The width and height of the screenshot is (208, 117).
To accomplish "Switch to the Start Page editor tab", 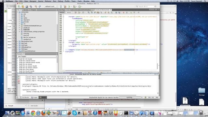I will [x=62, y=10].
